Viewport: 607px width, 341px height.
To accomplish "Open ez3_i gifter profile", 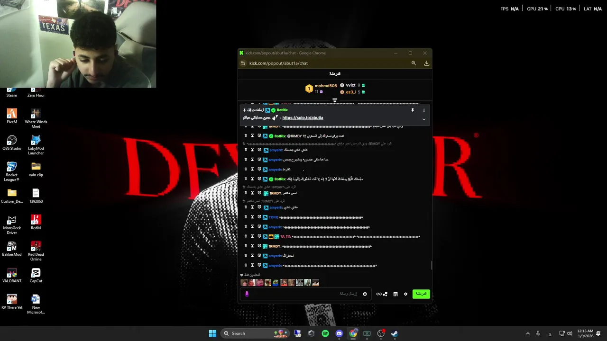I will pos(350,92).
